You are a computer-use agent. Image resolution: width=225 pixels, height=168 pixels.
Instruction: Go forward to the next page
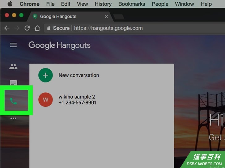(17, 28)
